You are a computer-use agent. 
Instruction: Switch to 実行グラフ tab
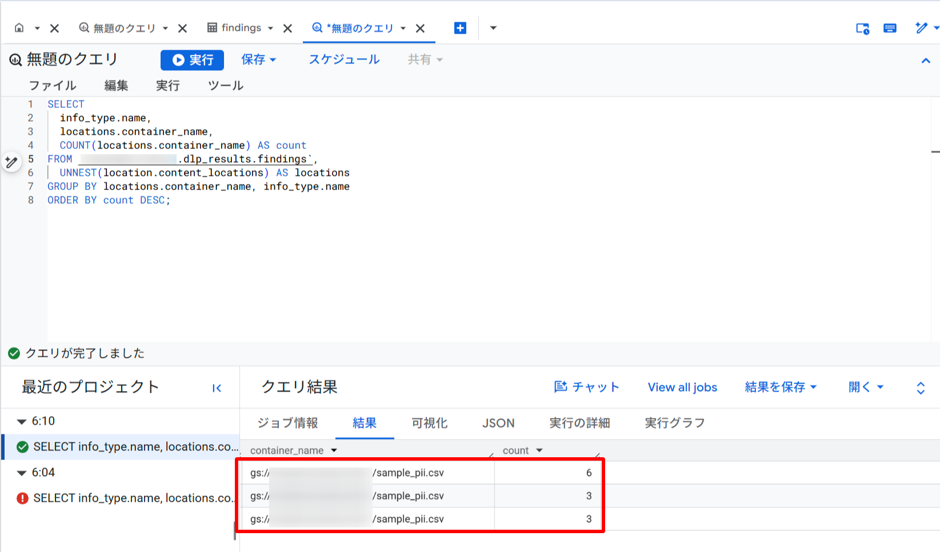tap(675, 423)
